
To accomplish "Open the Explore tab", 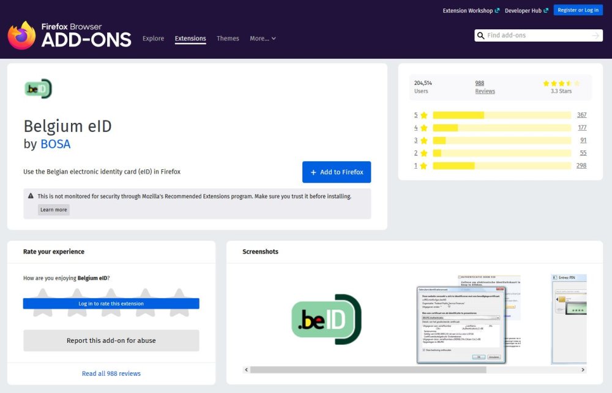I will coord(153,39).
